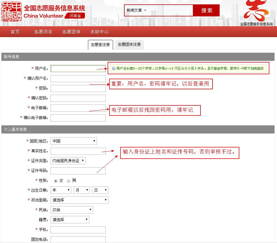
Task: Expand the 国家/地区 dropdown showing 中国
Action: click(73, 141)
